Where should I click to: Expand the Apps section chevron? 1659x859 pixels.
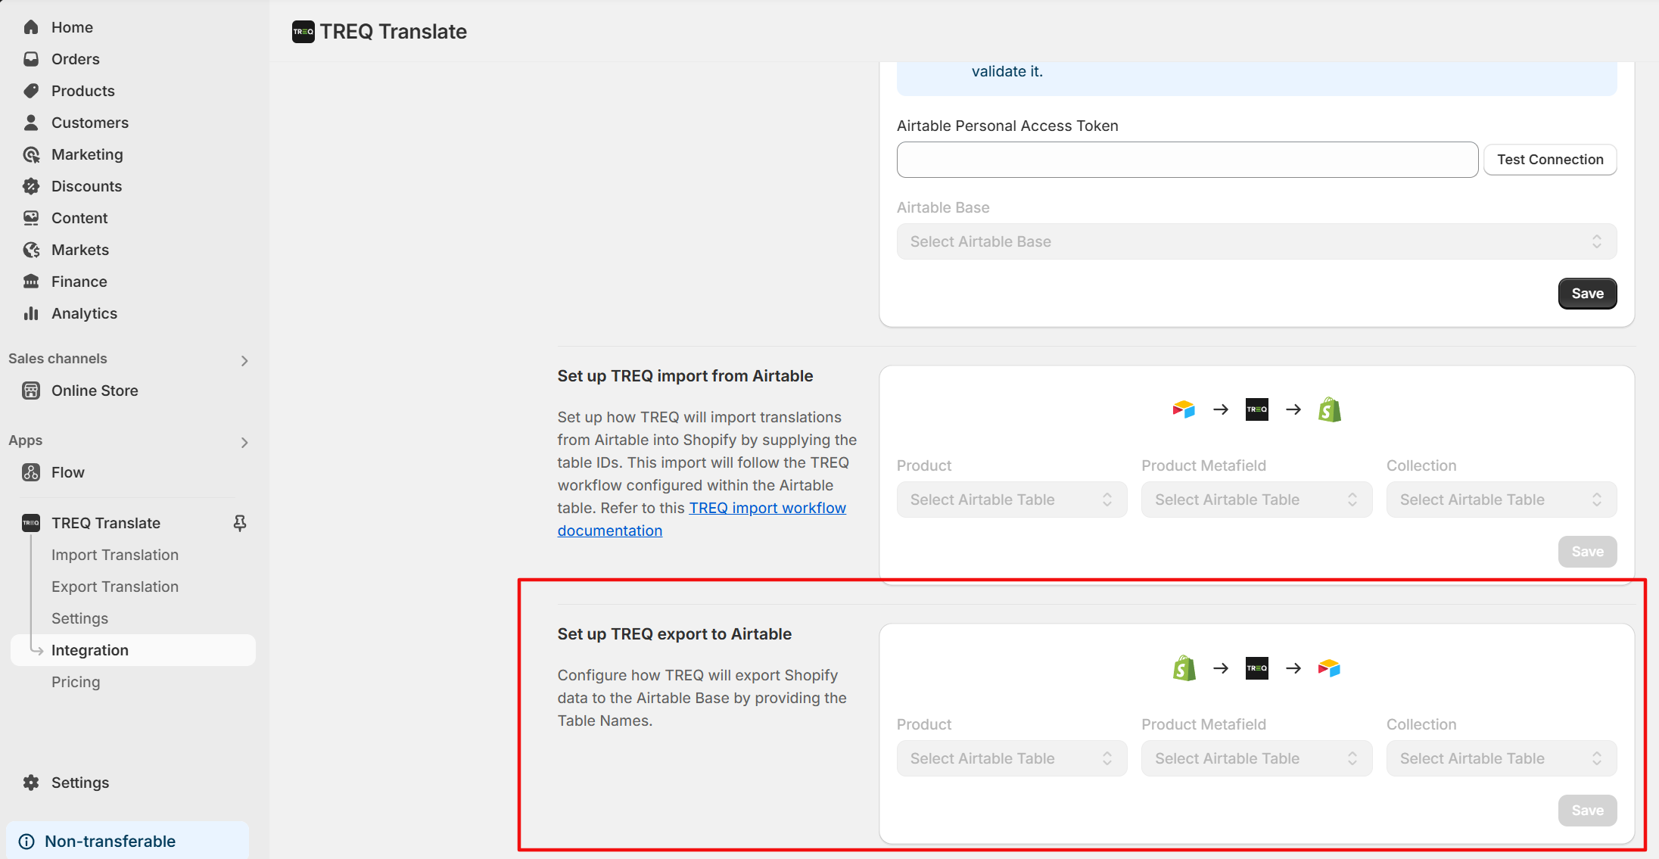coord(244,443)
